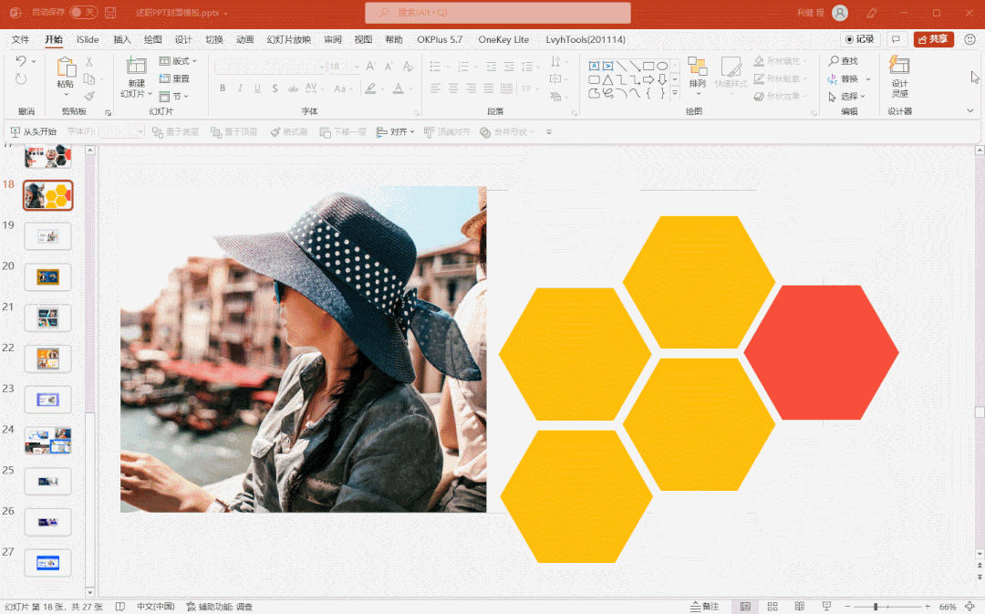985x614 pixels.
Task: Select the horizontal text box shape
Action: click(594, 66)
